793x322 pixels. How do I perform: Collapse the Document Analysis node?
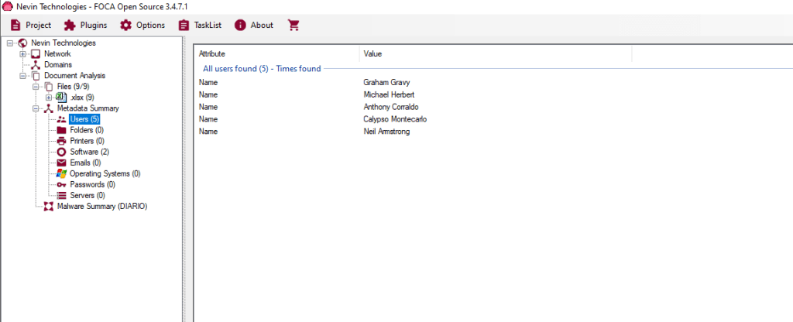(23, 76)
